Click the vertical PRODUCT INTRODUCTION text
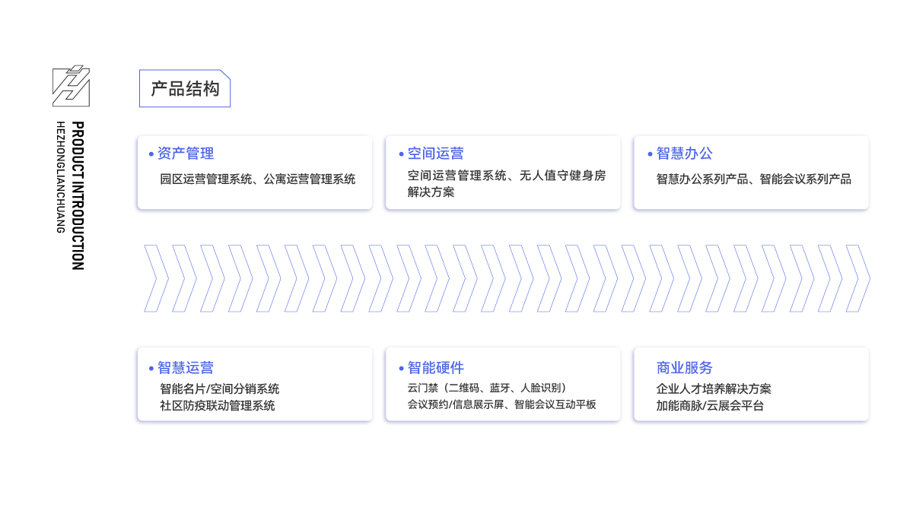This screenshot has height=520, width=913. [x=78, y=195]
